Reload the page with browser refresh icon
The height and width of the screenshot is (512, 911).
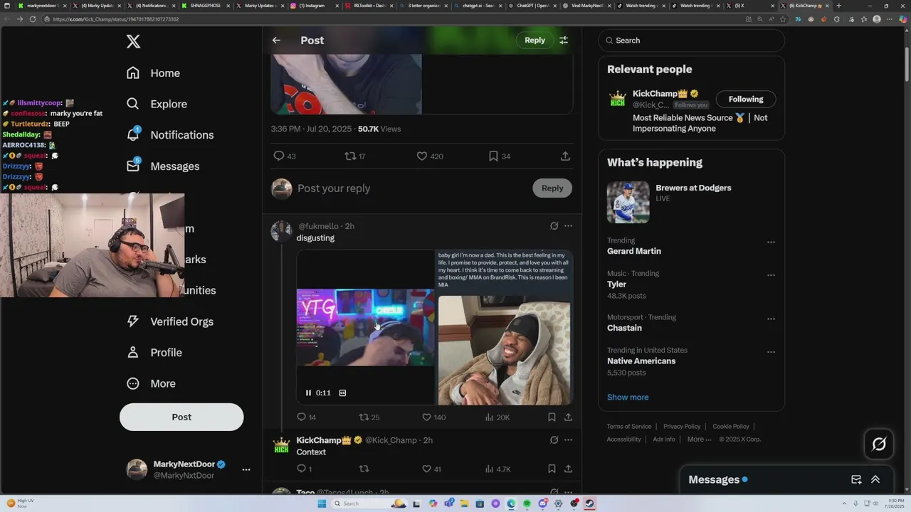coord(33,19)
